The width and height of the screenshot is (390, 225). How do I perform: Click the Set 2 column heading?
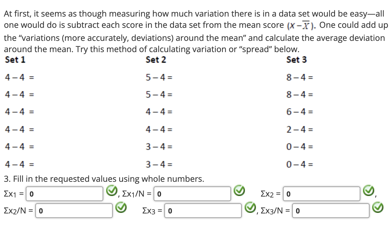156,60
